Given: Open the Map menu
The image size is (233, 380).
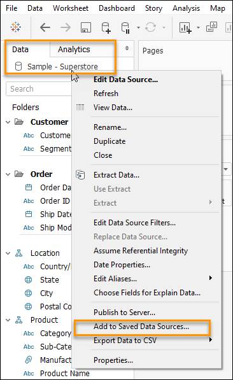Looking at the screenshot, I should [218, 8].
